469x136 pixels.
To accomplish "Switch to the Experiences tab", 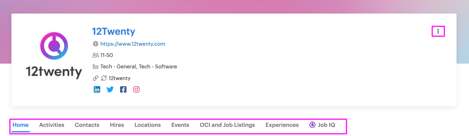I will coord(282,125).
